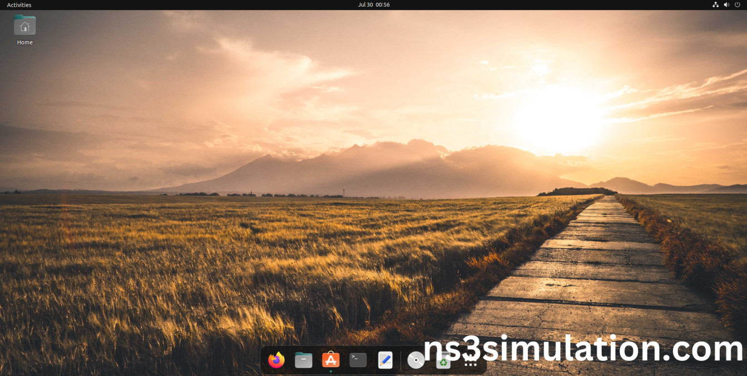Click the running indicator dot under Ubuntu Software

coord(330,371)
